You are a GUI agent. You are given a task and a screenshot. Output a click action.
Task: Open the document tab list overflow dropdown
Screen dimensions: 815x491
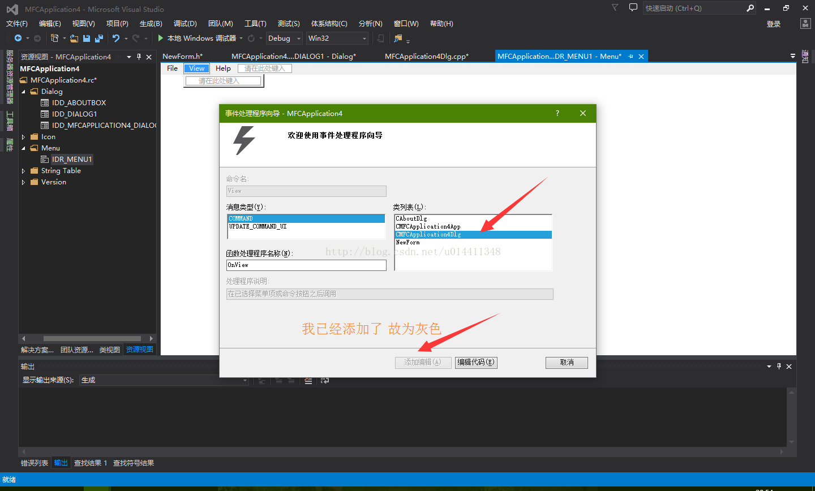coord(793,56)
